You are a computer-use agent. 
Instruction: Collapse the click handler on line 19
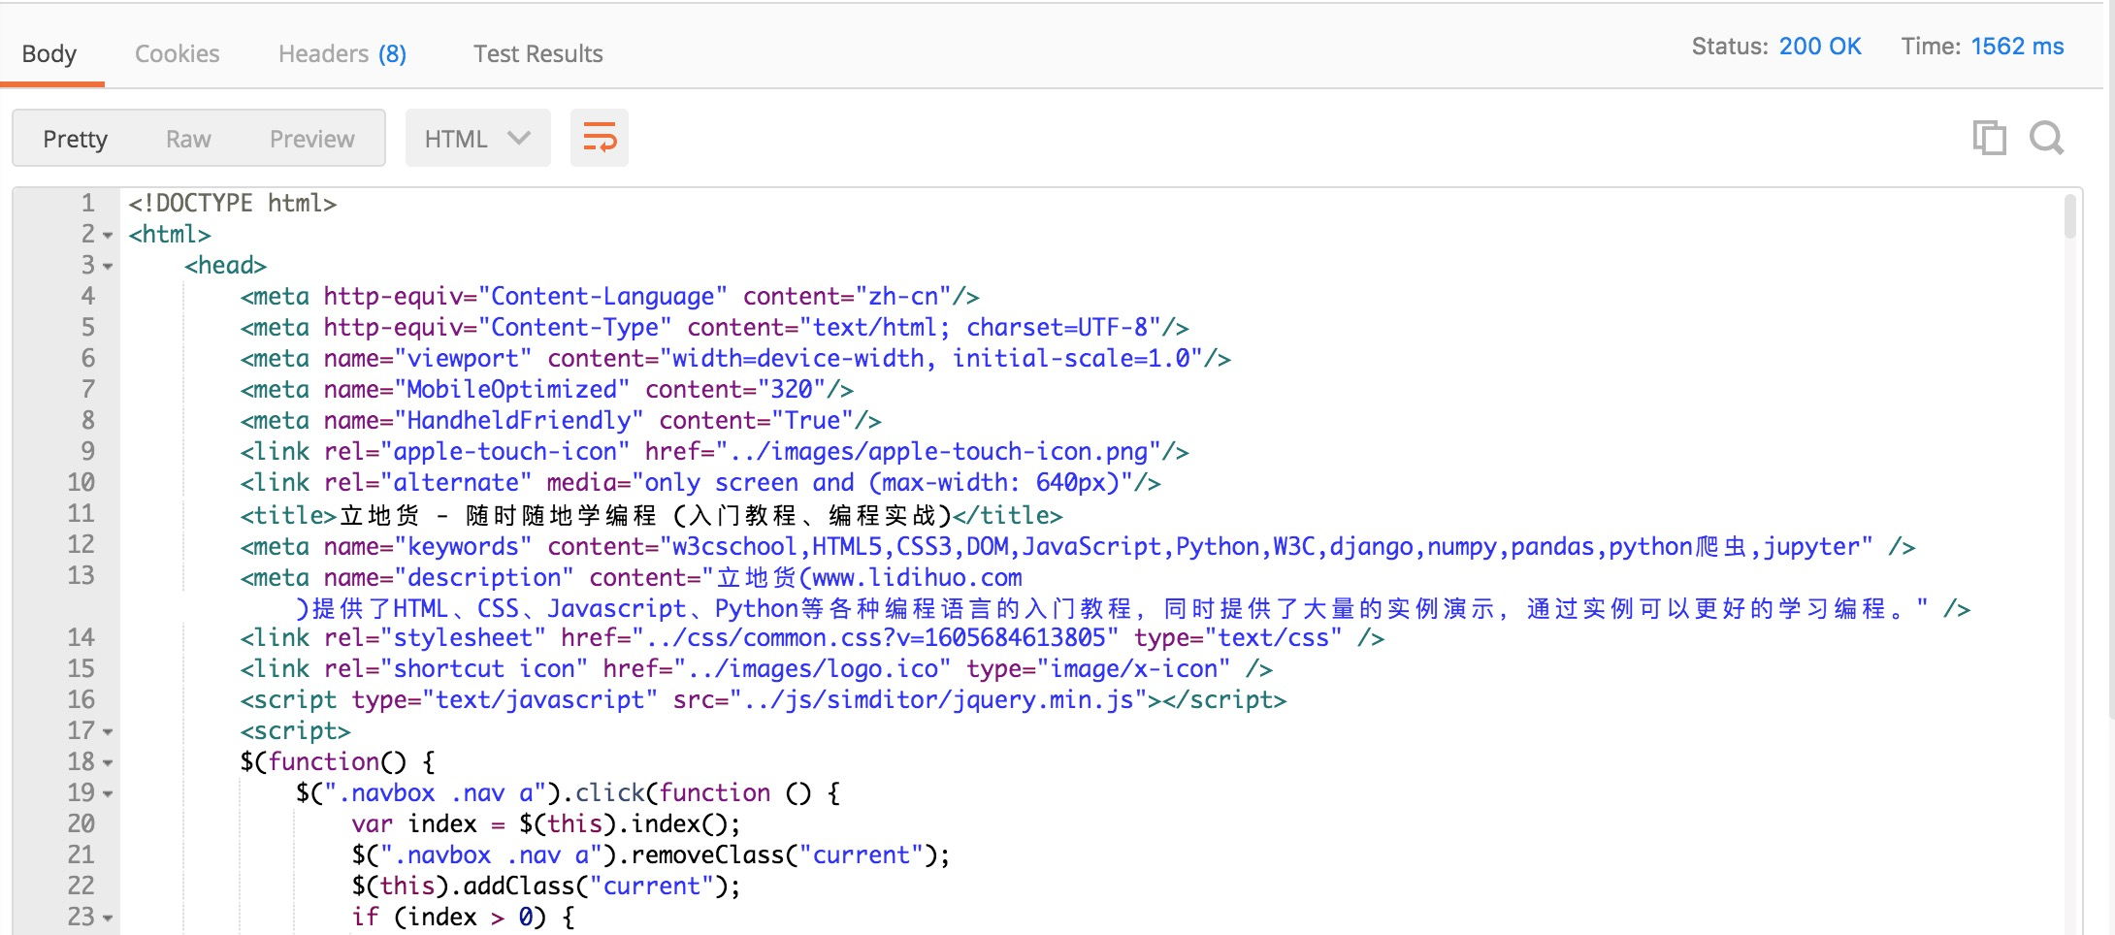tap(108, 794)
